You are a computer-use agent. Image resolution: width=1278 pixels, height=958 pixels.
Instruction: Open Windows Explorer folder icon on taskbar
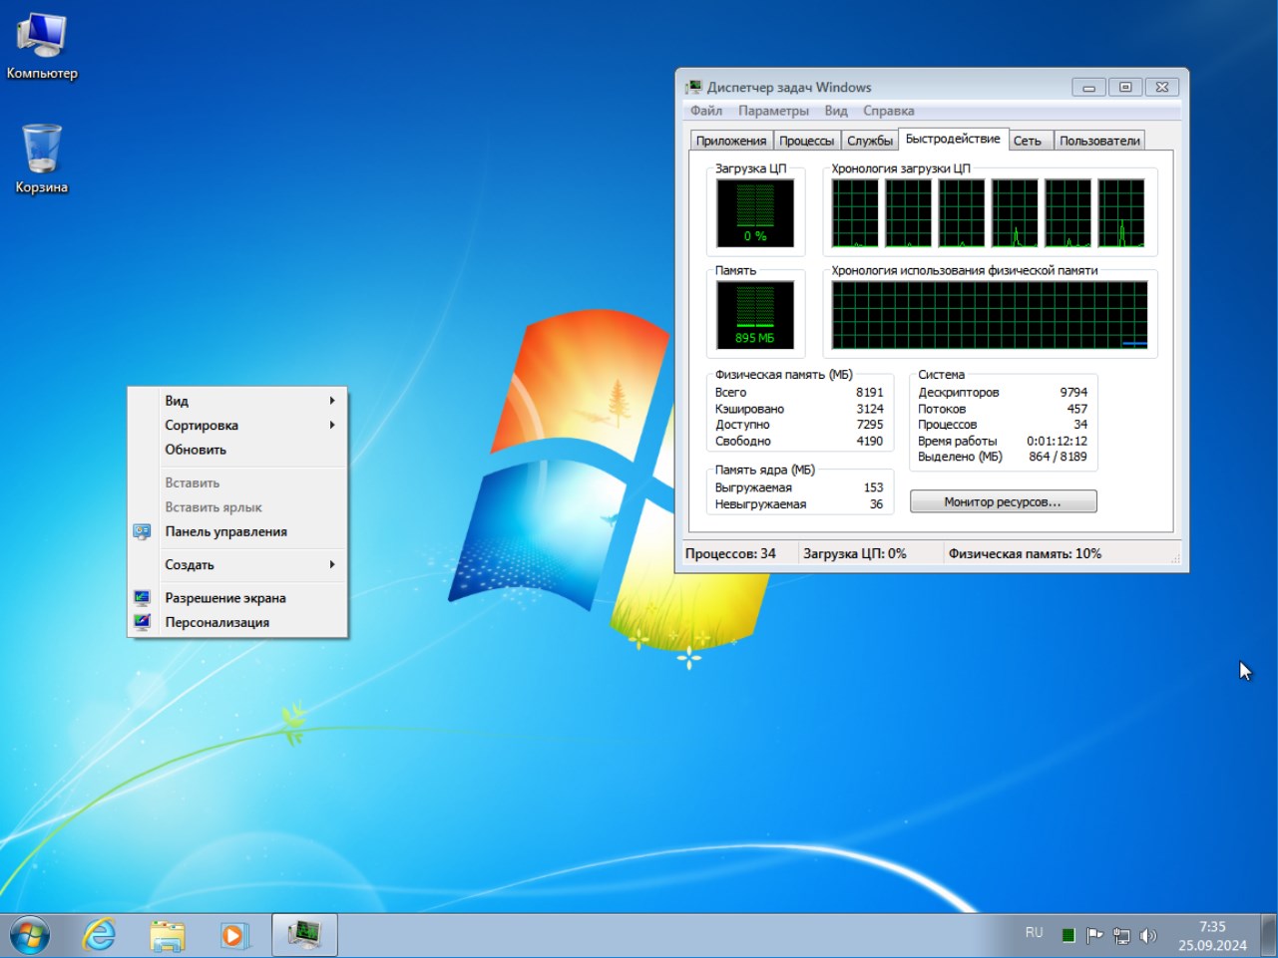[x=167, y=935]
